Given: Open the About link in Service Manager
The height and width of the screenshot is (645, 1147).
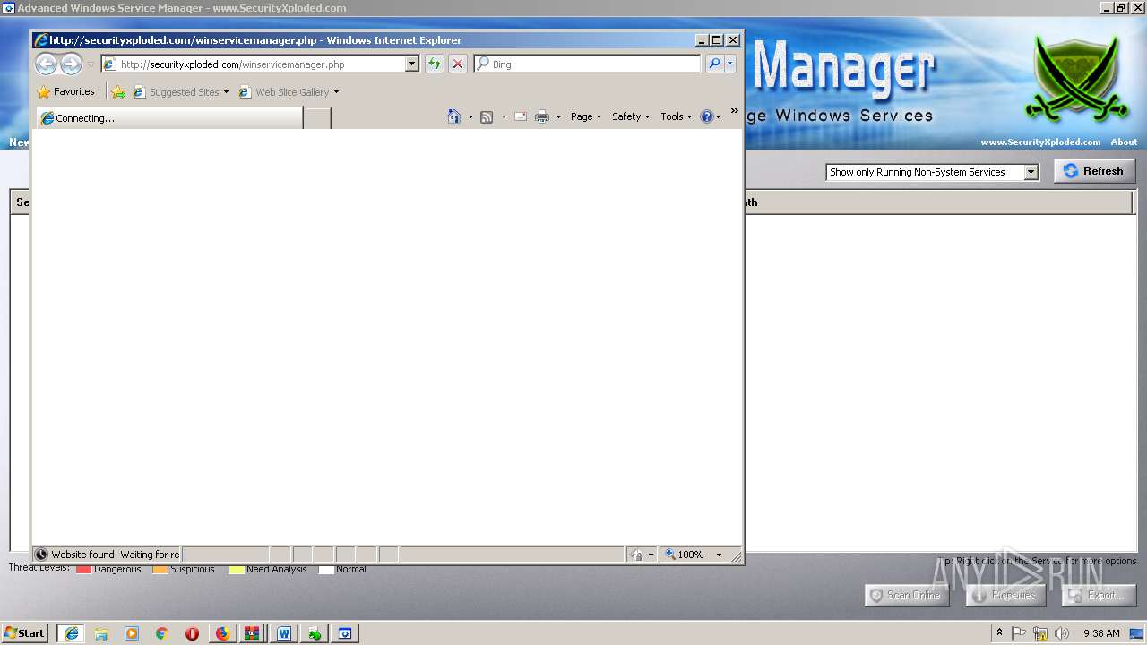Looking at the screenshot, I should (x=1124, y=142).
